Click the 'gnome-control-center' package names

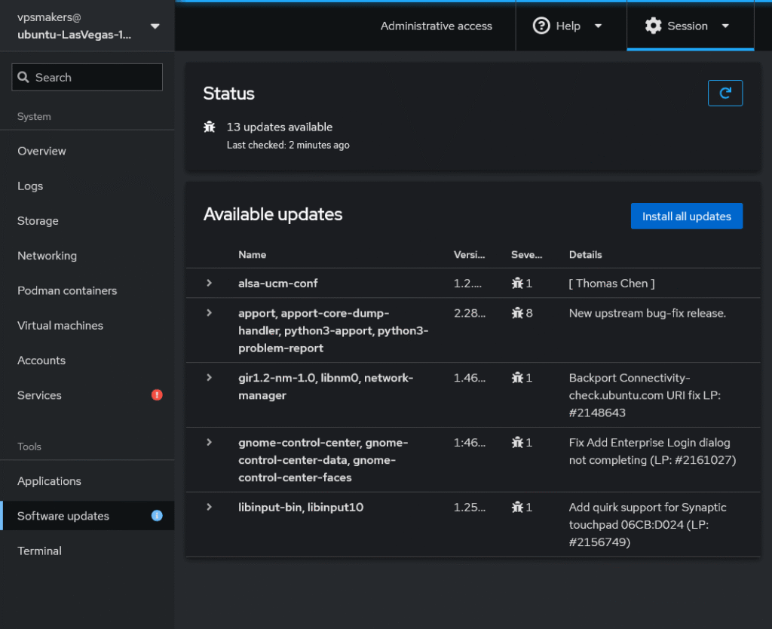323,460
